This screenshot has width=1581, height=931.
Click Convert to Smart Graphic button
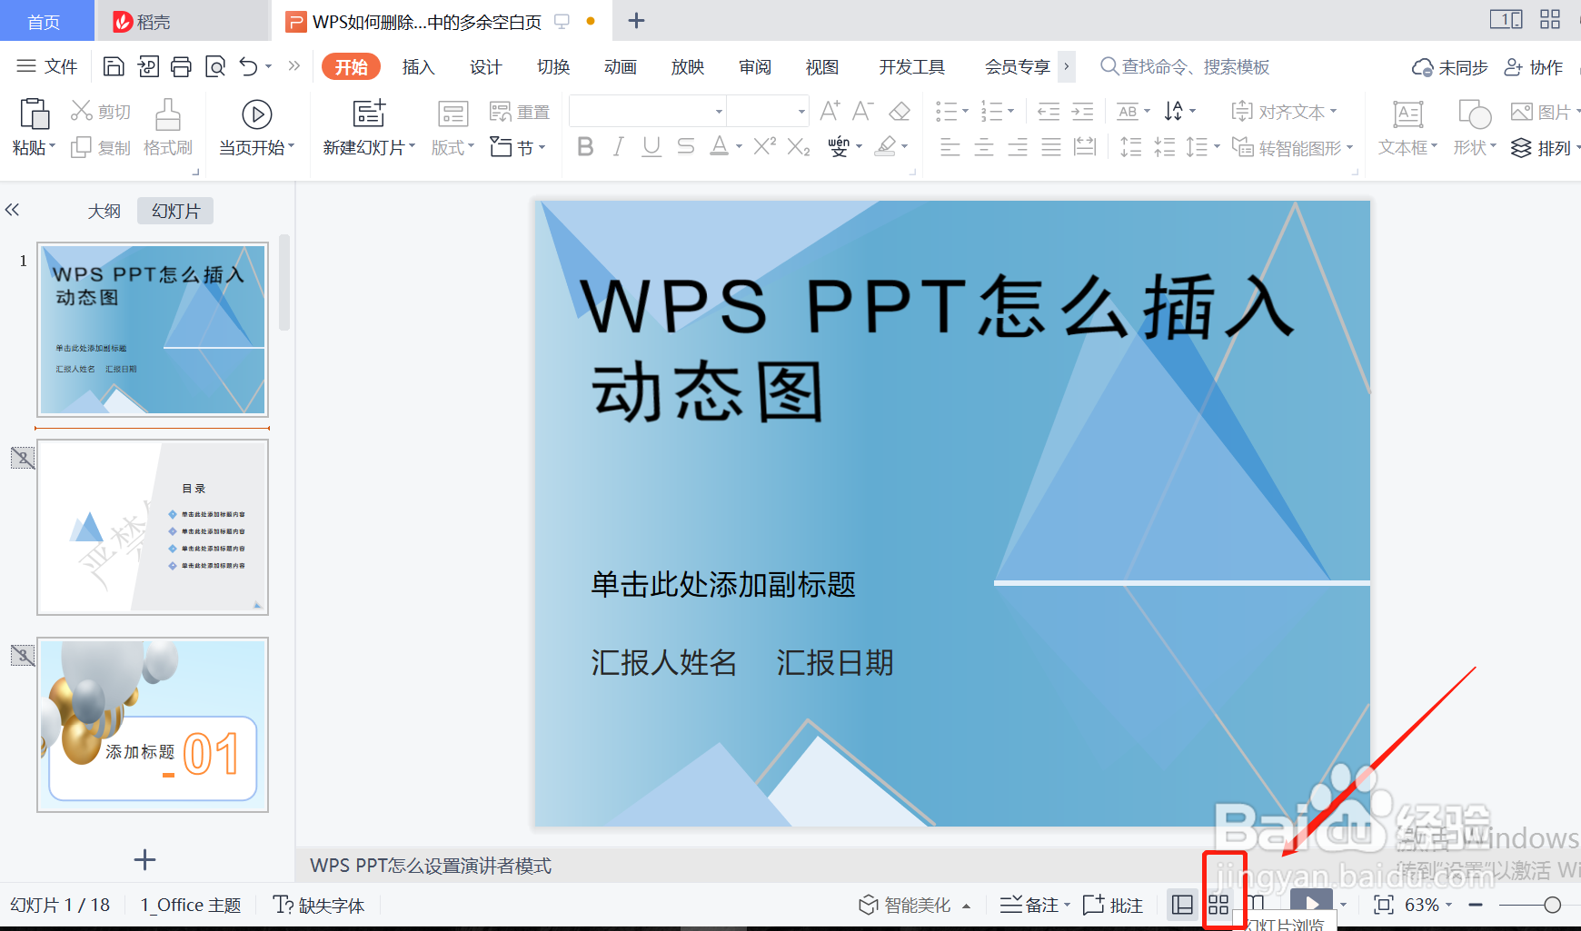1292,147
